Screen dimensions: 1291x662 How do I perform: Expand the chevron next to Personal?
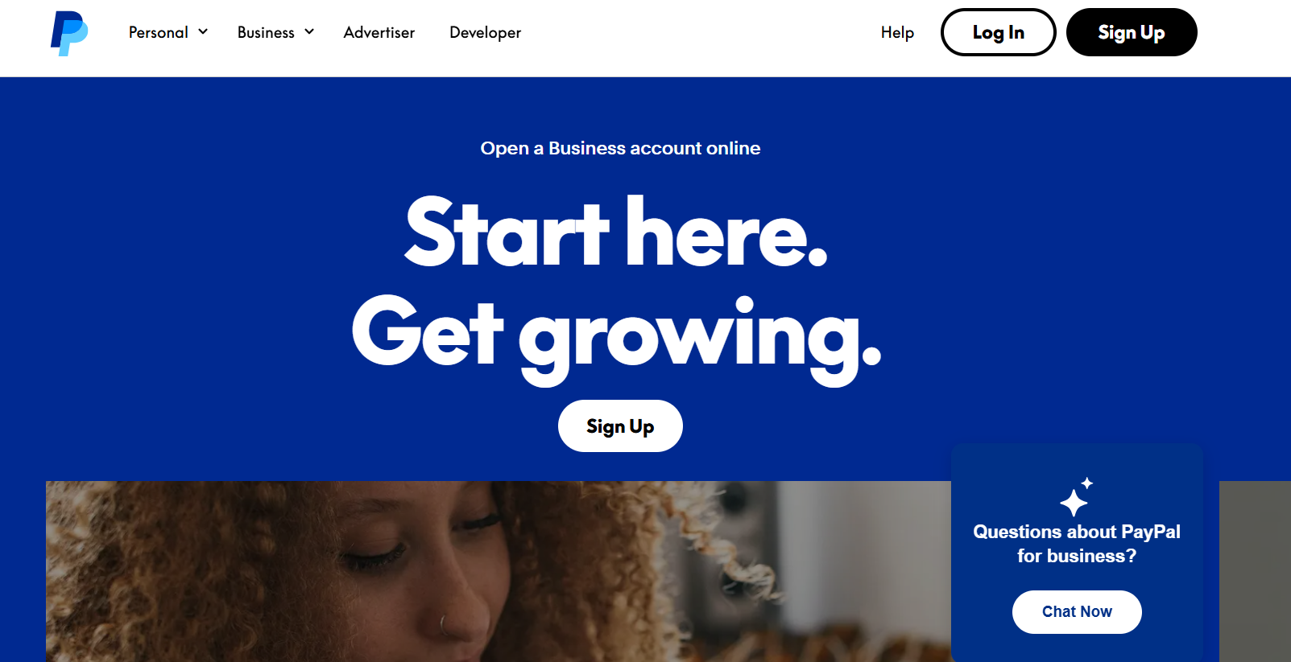point(203,31)
